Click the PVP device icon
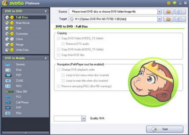Screen dimensions: 189x135 point(8,108)
